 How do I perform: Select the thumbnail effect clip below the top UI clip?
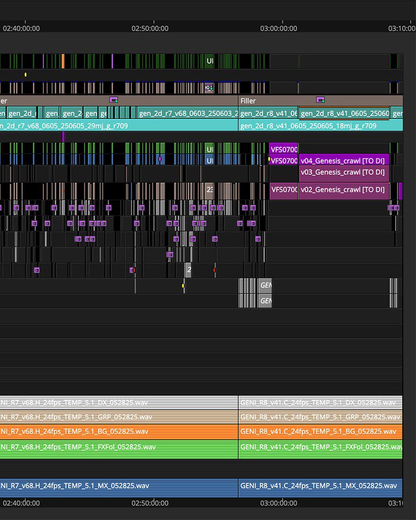pos(209,88)
